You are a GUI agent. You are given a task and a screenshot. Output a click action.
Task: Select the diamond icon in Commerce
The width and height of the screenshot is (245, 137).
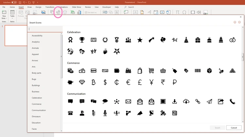coord(82,82)
